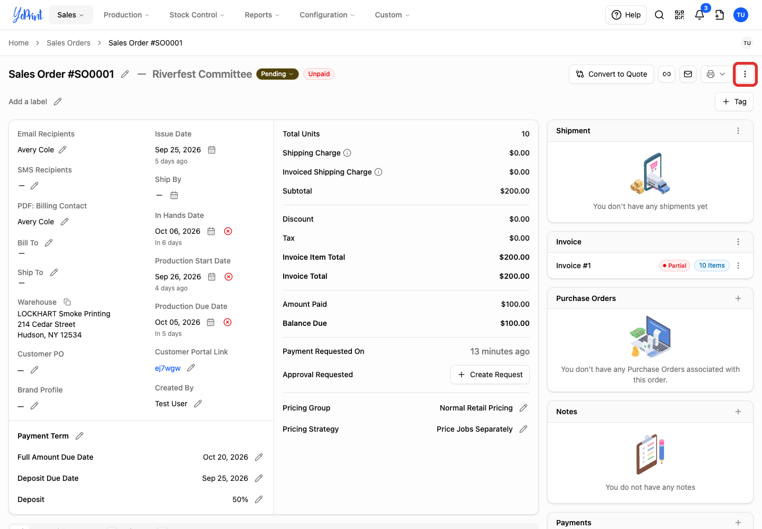Image resolution: width=762 pixels, height=529 pixels.
Task: Go to Sales Orders breadcrumb
Action: point(68,43)
